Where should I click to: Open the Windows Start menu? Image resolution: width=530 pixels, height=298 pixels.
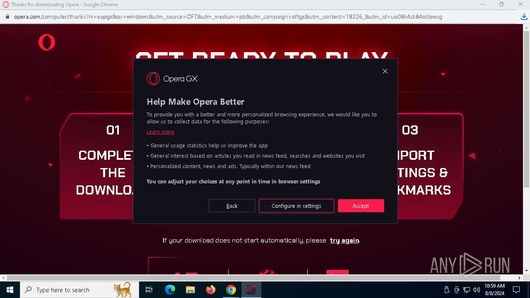pos(10,290)
